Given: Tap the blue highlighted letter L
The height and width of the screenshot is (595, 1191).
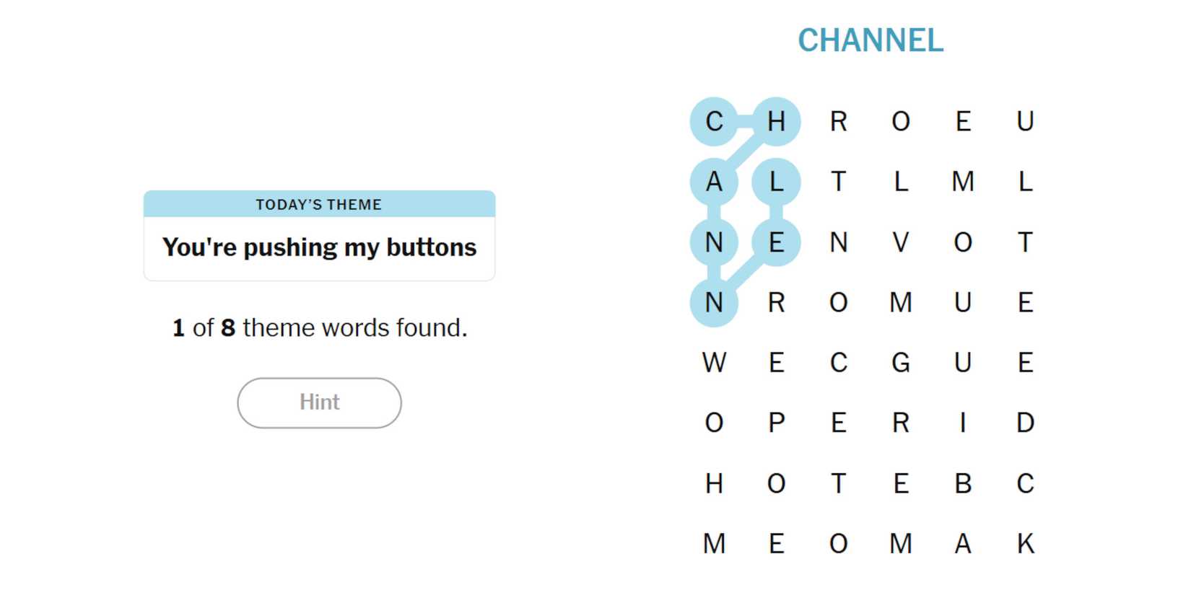Looking at the screenshot, I should (776, 182).
